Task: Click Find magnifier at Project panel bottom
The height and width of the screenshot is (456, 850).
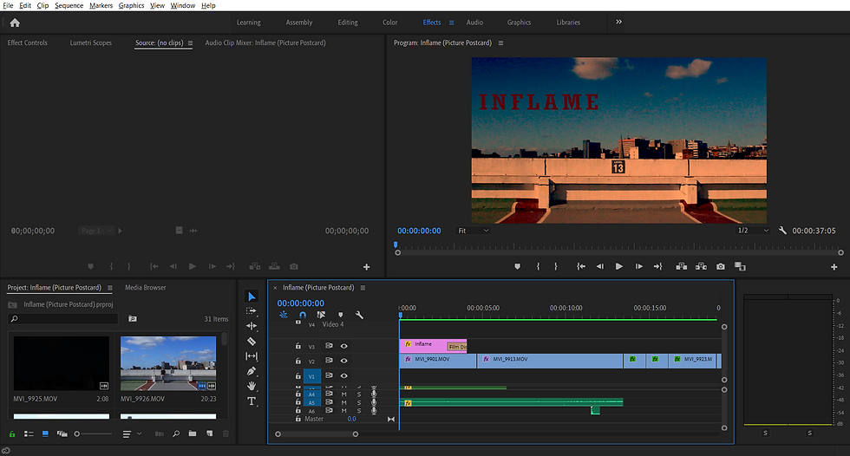Action: click(x=176, y=433)
